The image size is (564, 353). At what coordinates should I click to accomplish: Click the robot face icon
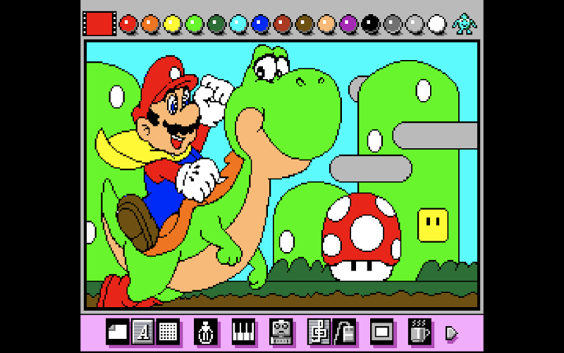[x=281, y=331]
